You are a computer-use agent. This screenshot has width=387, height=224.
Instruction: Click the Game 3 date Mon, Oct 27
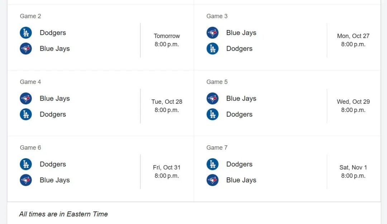[353, 36]
